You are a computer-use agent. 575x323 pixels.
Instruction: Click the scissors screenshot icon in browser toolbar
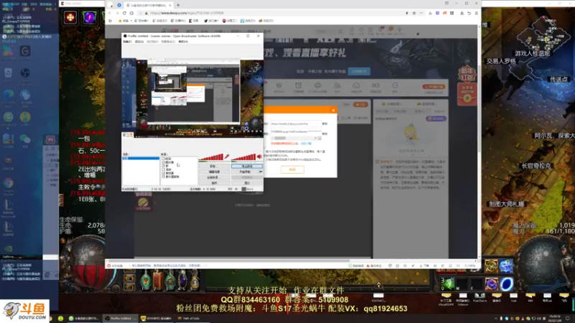pos(430,13)
